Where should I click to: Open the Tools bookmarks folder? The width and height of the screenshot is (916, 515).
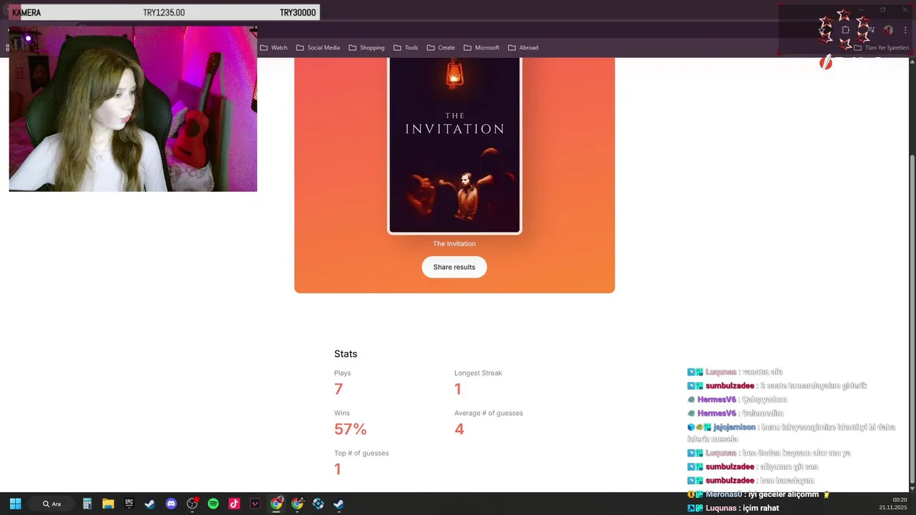coord(406,48)
